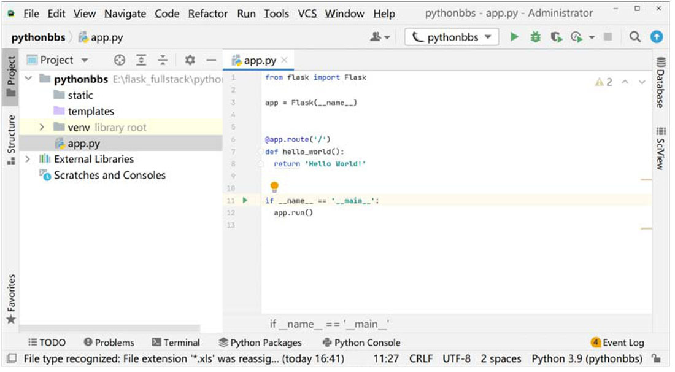675x372 pixels.
Task: Hide the Project tool window
Action: pos(211,60)
